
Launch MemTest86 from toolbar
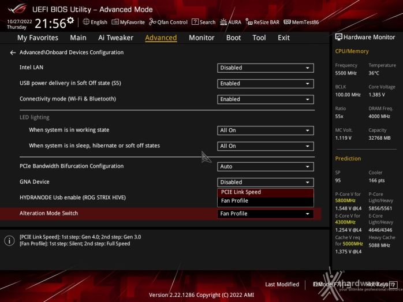pyautogui.click(x=301, y=22)
